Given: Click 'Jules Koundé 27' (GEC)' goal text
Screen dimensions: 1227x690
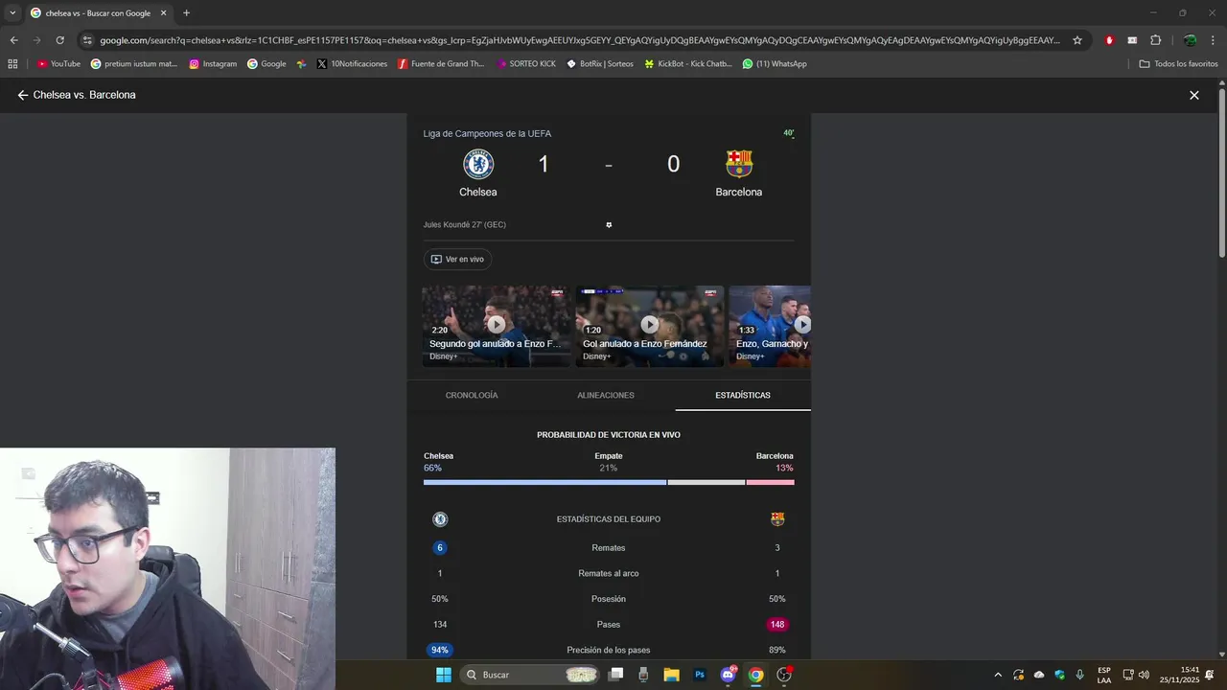Looking at the screenshot, I should (465, 224).
